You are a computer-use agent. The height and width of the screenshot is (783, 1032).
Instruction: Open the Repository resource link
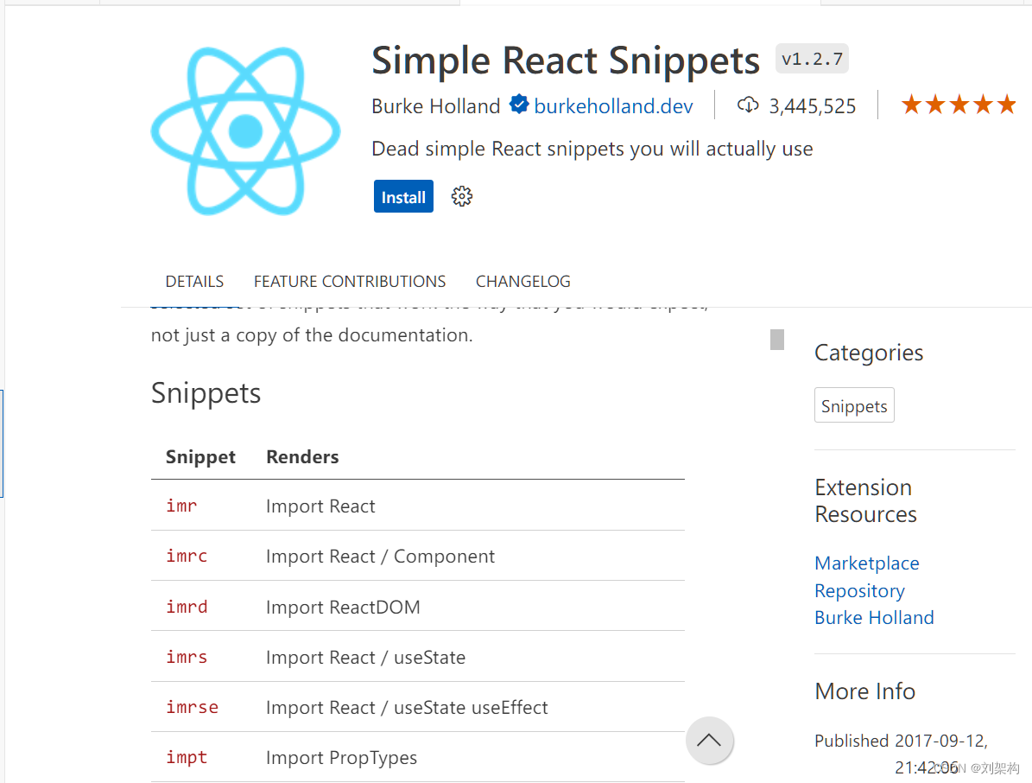coord(859,591)
